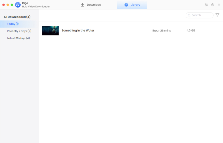The height and width of the screenshot is (143, 223).
Task: Select All Downloaded (4) category
Action: pyautogui.click(x=17, y=17)
